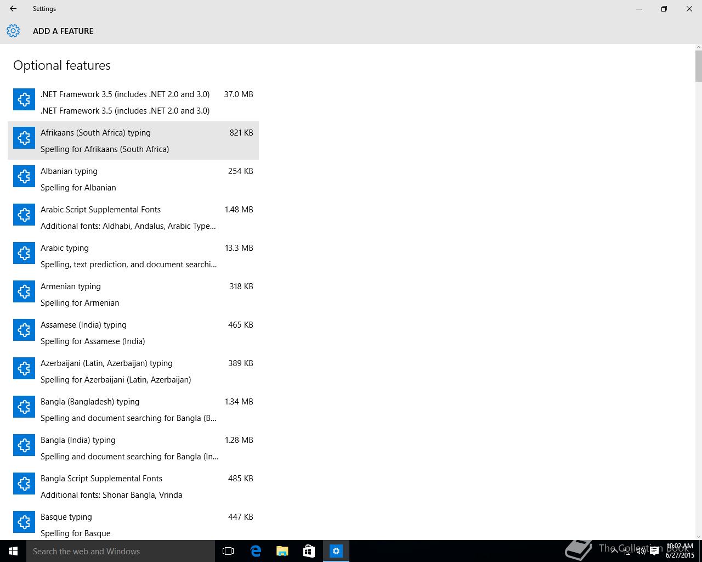Click the puzzle icon for .NET Framework 3.5

pos(24,99)
